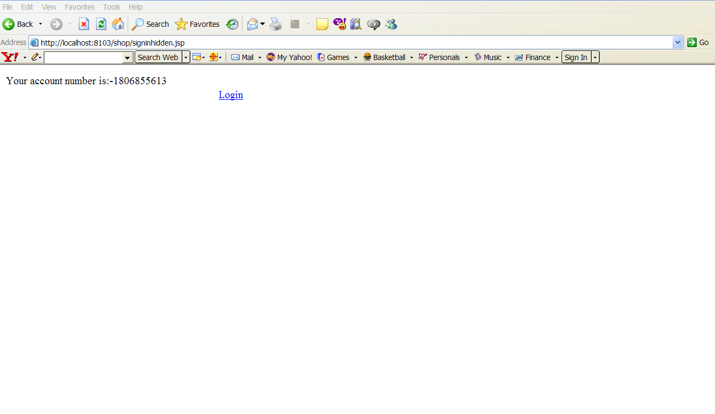Screen dimensions: 715x414
Task: Open the Favorites star button
Action: (x=197, y=24)
